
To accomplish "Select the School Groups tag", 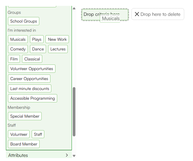I will [x=23, y=21].
